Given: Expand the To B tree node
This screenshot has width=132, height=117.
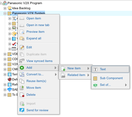Looking at the screenshot, I should pos(5,95).
